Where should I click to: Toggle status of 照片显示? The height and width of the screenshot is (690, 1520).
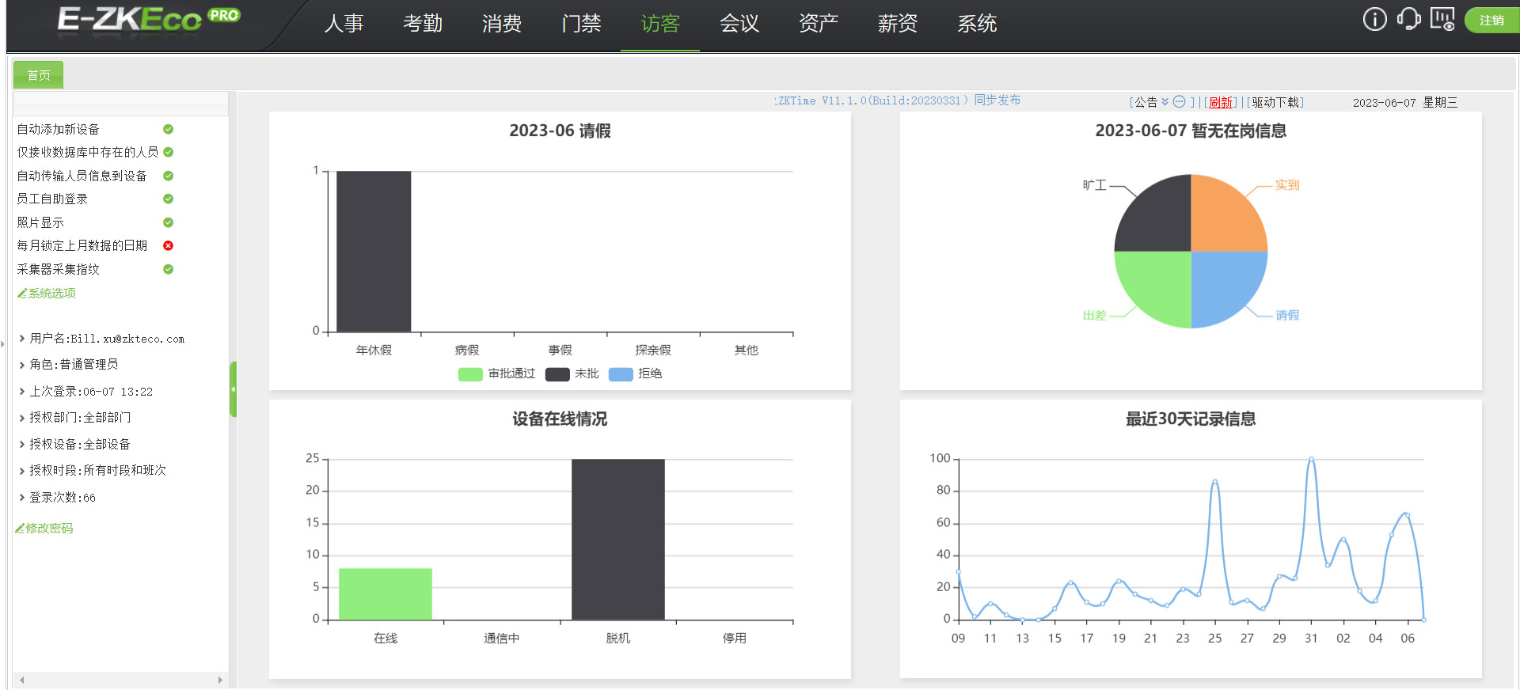tap(168, 222)
